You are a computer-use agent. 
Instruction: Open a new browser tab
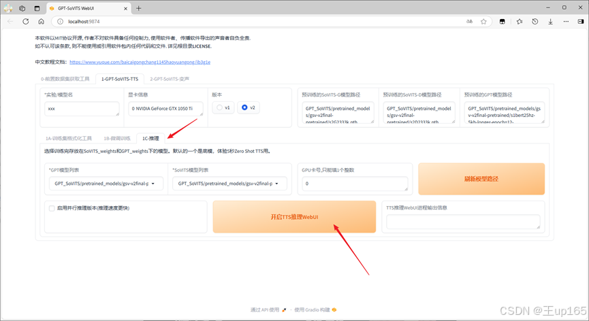(x=139, y=8)
